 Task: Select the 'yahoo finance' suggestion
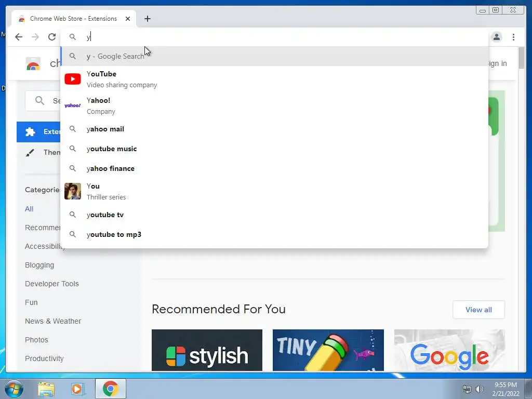point(274,168)
